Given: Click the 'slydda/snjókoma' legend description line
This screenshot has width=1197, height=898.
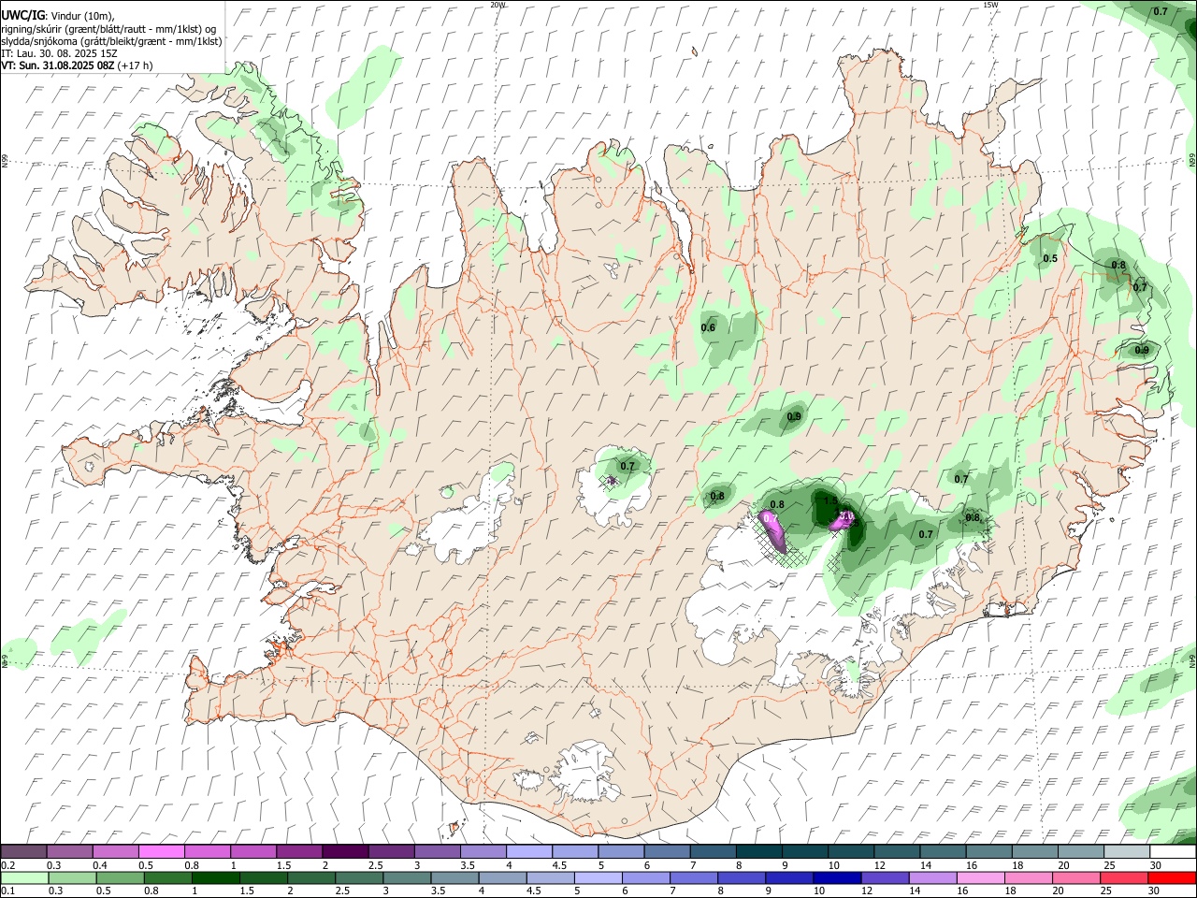Looking at the screenshot, I should coord(111,41).
